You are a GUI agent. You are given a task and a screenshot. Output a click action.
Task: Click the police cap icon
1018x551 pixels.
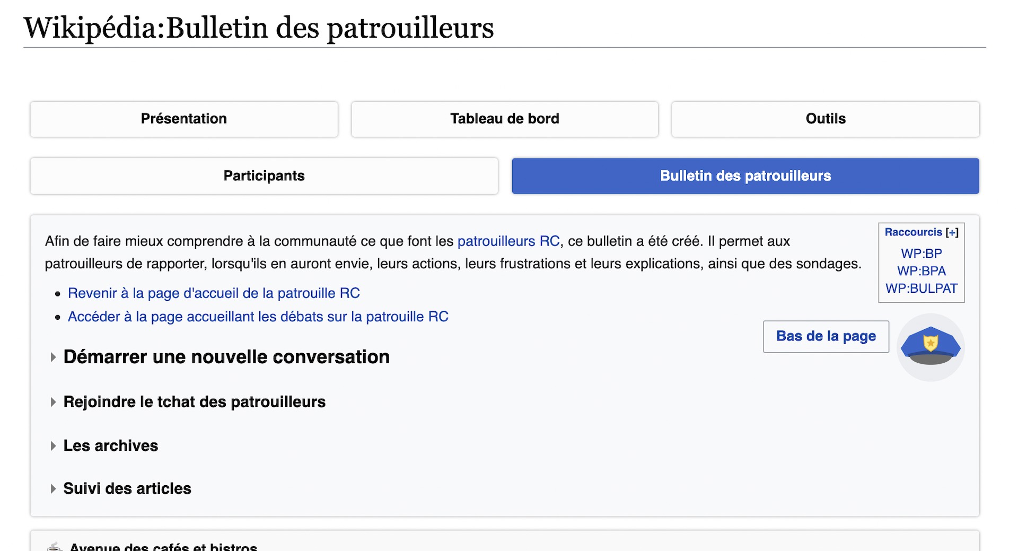click(931, 347)
